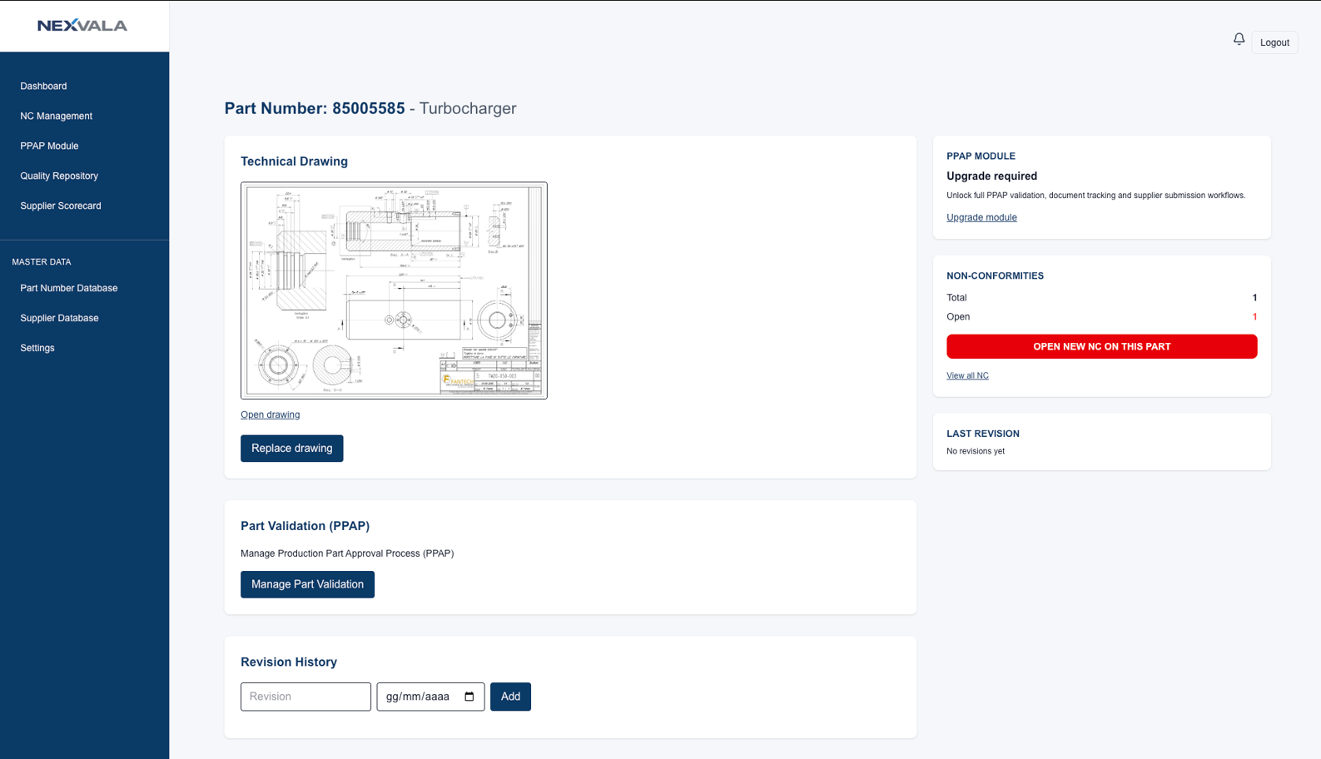This screenshot has width=1321, height=759.
Task: Navigate to Quality Repository
Action: pos(59,176)
